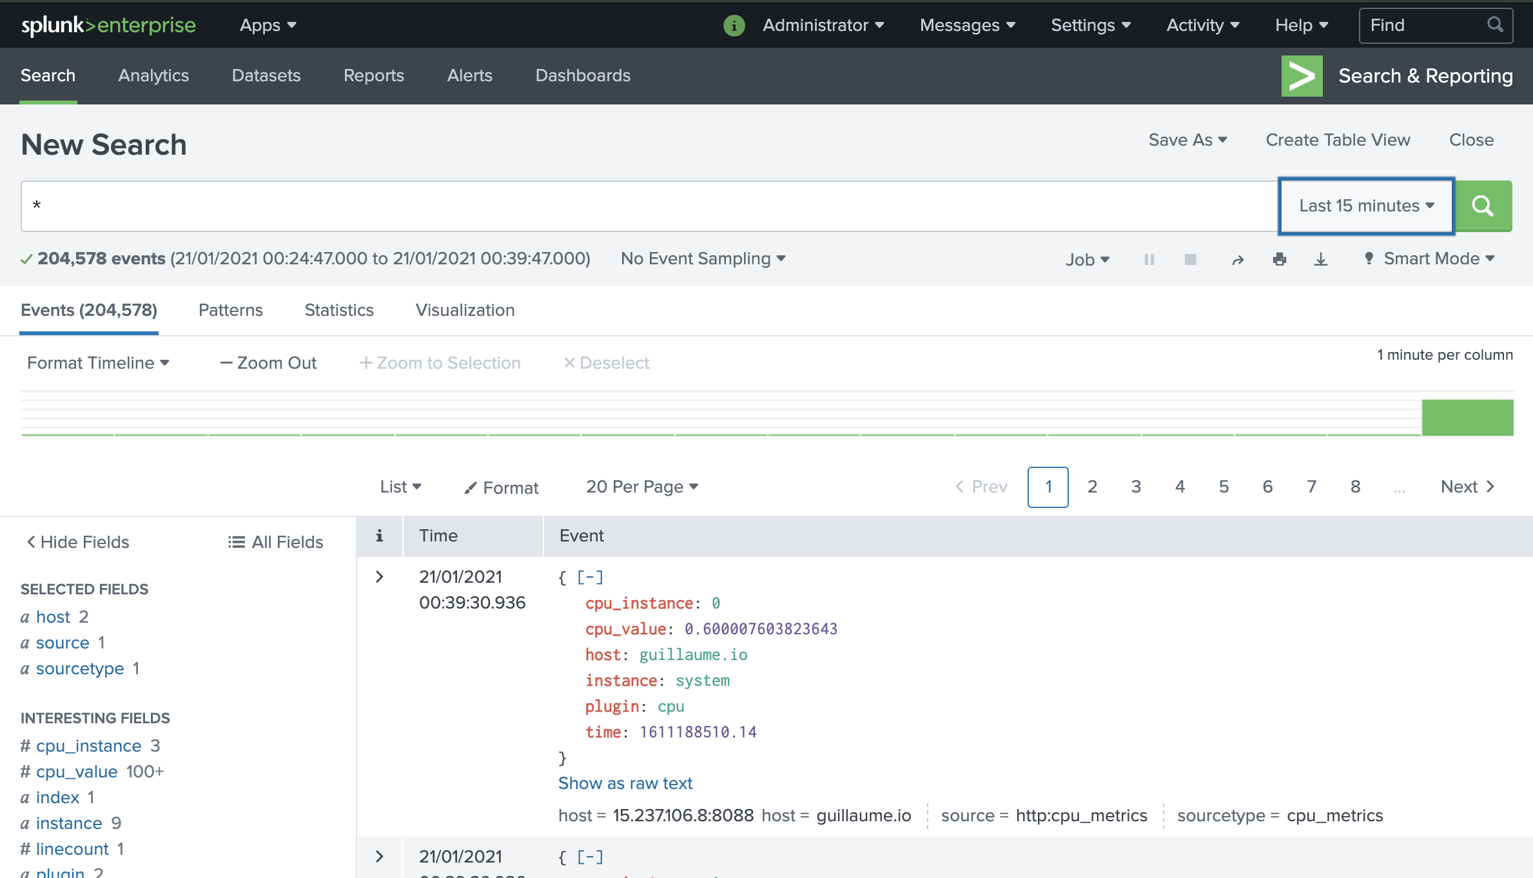Screen dimensions: 1533x878
Task: Open the Help menu
Action: 1302,25
